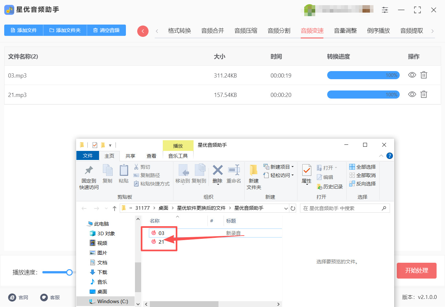This screenshot has width=445, height=307.
Task: Preview 21.mp3 with its eye icon
Action: [412, 94]
